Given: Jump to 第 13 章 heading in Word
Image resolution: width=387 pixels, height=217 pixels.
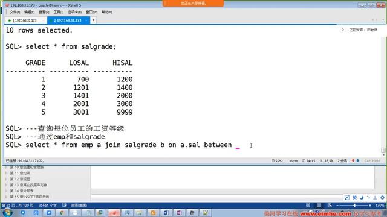Looking at the screenshot, I should (28, 185).
